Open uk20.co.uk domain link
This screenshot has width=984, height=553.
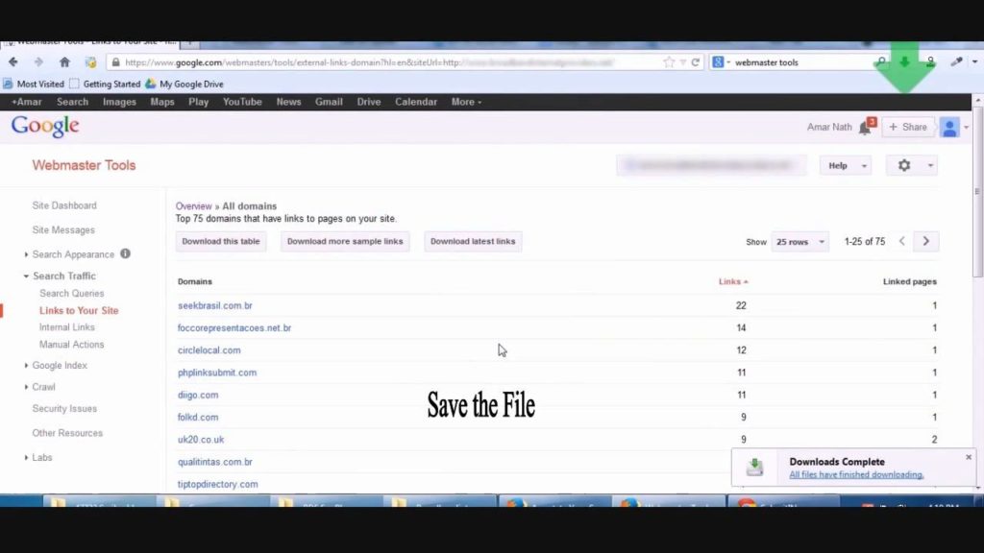tap(201, 440)
